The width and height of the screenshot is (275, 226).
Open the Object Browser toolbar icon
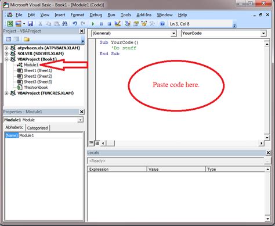coord(144,24)
